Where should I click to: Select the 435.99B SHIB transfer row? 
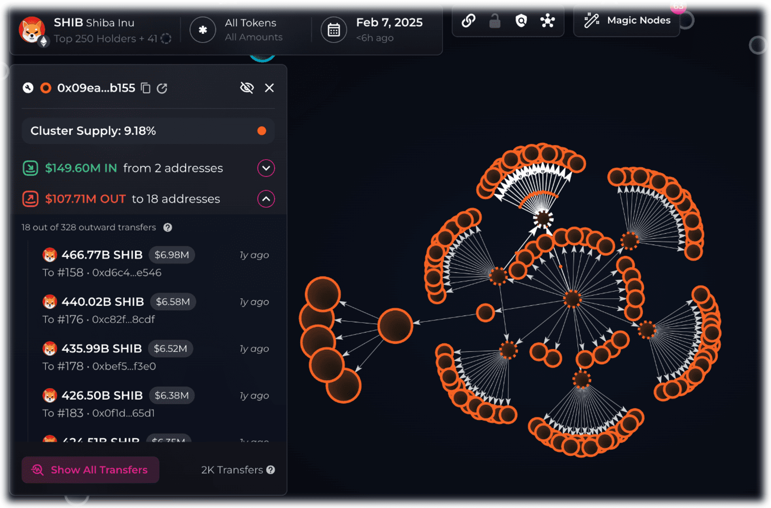pyautogui.click(x=155, y=357)
